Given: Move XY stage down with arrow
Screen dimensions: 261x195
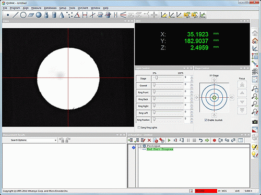Looking at the screenshot, I should [214, 115].
